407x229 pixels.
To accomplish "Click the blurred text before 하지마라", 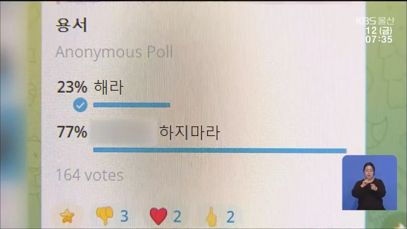I will pos(123,132).
